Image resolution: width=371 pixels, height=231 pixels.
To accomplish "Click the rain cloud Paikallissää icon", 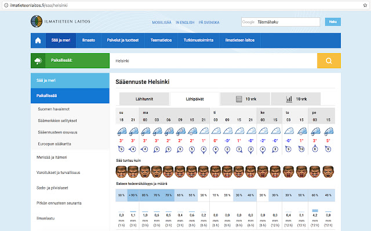I will click(x=38, y=61).
